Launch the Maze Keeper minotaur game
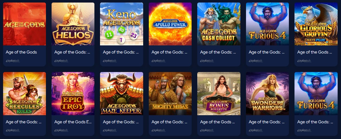Screen dimensions: 341x139 [x=122, y=94]
